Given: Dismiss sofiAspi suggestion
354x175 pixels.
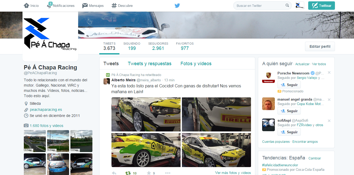Looking at the screenshot, I should (329, 121).
